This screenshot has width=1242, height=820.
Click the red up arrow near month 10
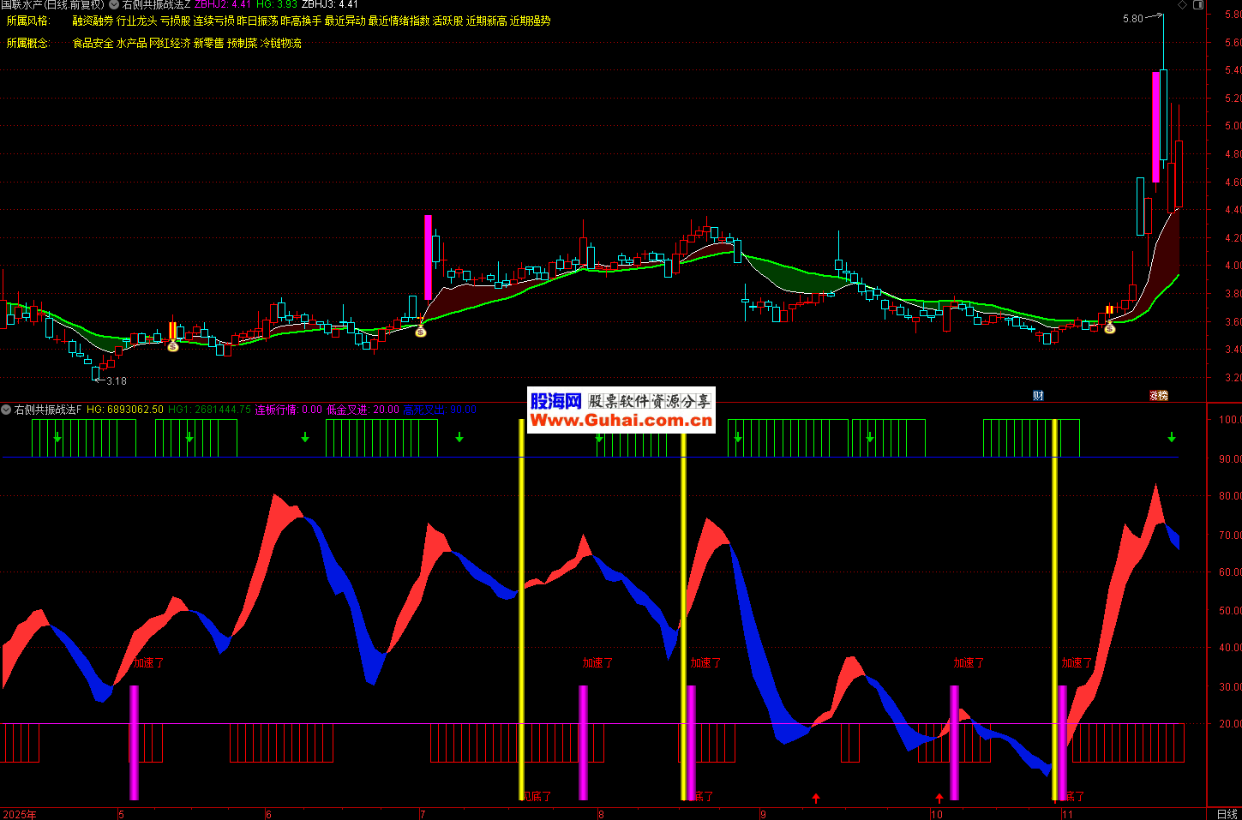(x=939, y=799)
